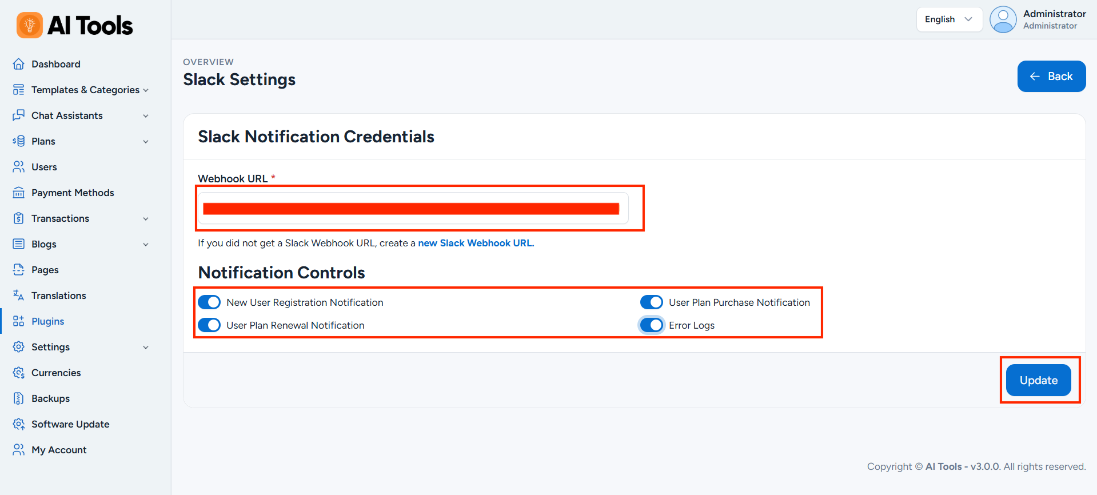Expand the Blogs submenu chevron

tap(146, 245)
